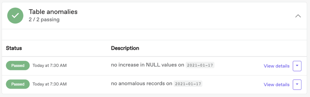310x97 pixels.
Task: Click Passed badge on anomalous records row
Action: 18,84
